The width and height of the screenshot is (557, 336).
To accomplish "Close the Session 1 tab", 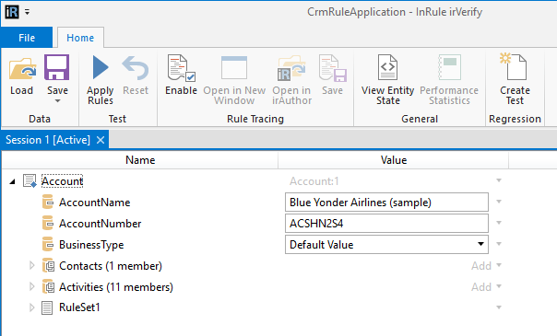I will [x=101, y=140].
